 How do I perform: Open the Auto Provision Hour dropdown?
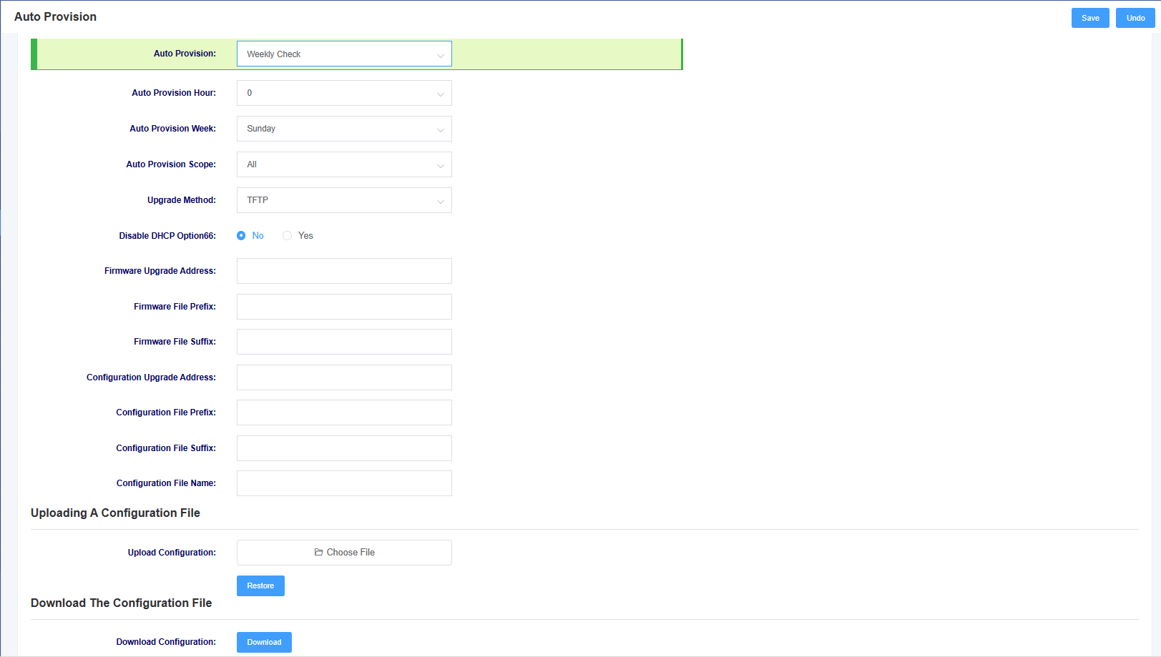click(344, 93)
